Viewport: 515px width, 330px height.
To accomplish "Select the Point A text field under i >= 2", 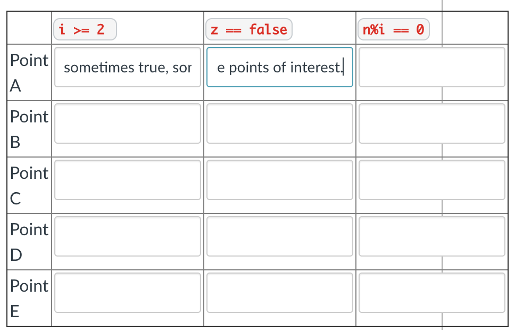I will click(127, 67).
